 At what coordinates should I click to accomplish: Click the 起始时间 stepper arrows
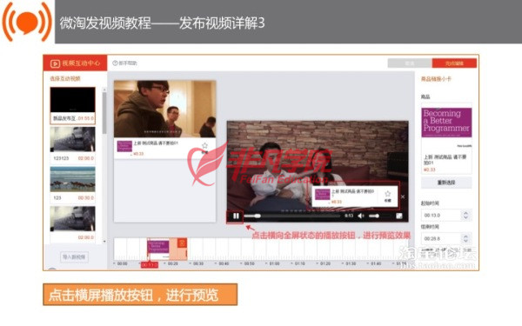pyautogui.click(x=465, y=216)
